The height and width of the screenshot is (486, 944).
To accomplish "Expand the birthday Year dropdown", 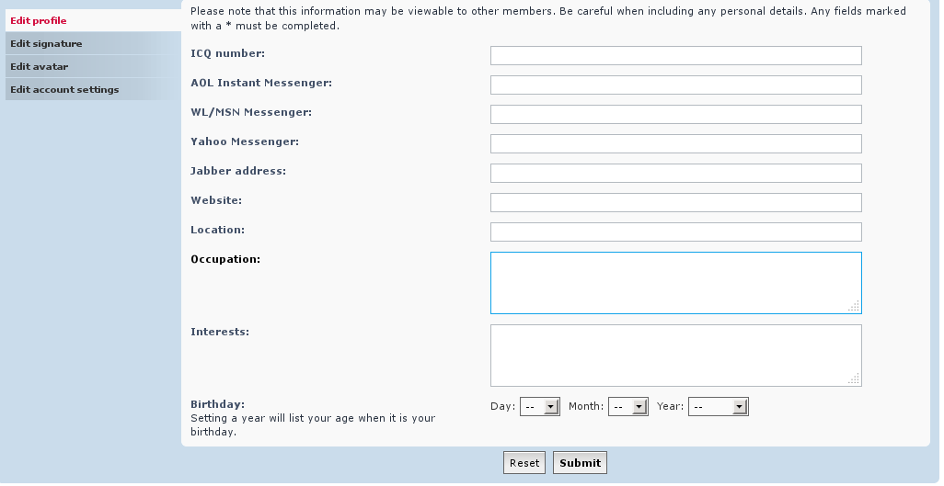I will tap(719, 407).
